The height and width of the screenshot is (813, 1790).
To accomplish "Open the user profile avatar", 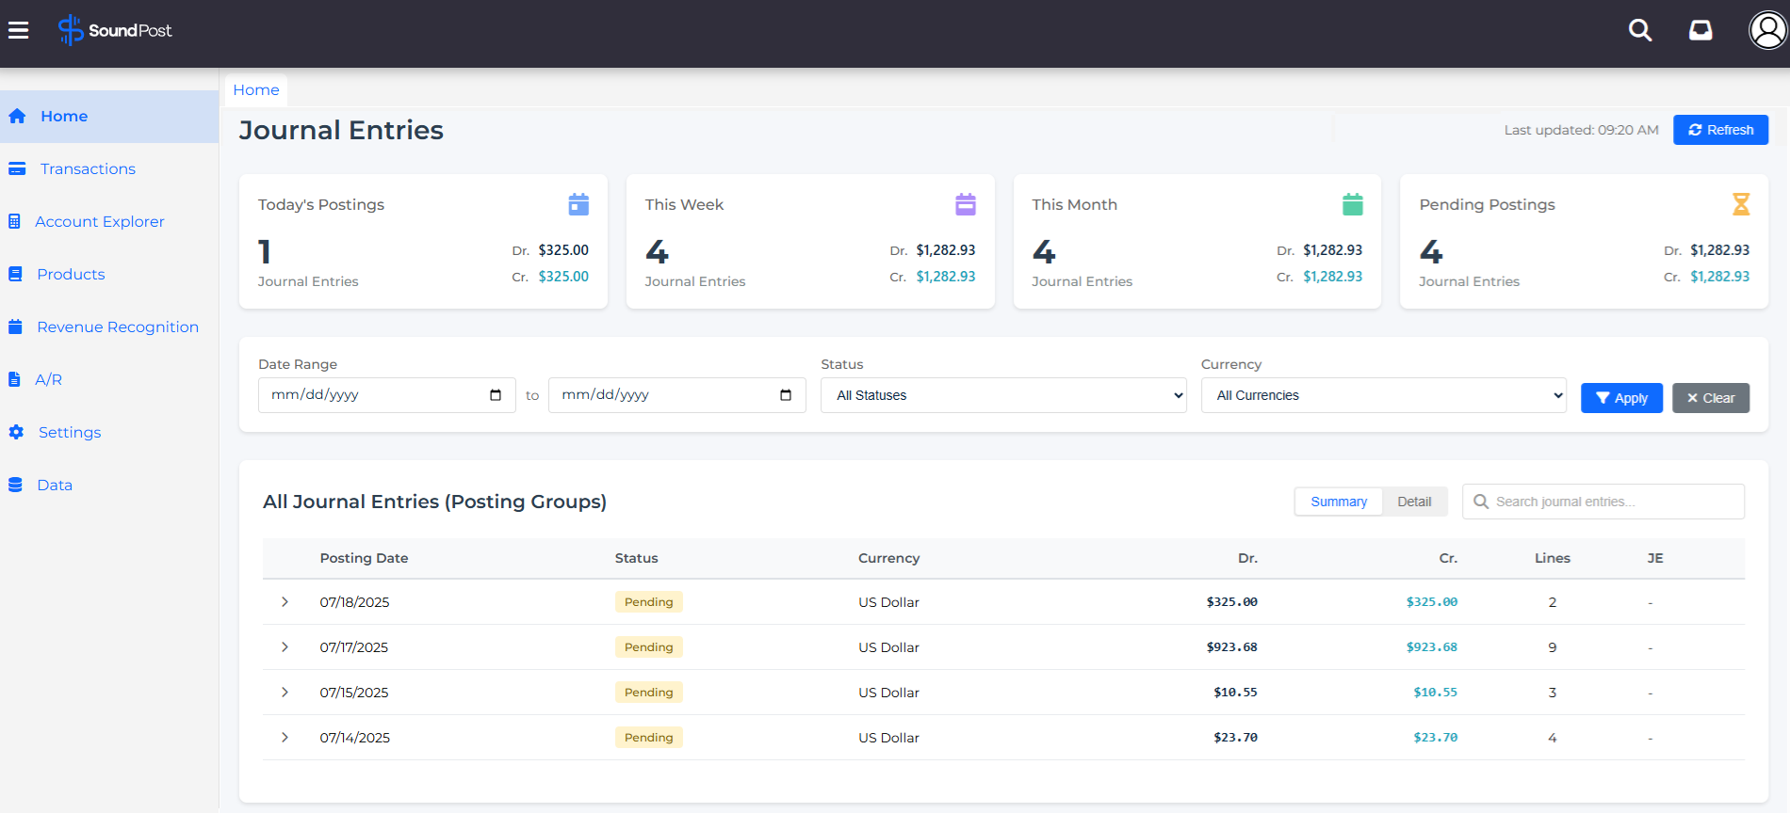I will tap(1767, 30).
